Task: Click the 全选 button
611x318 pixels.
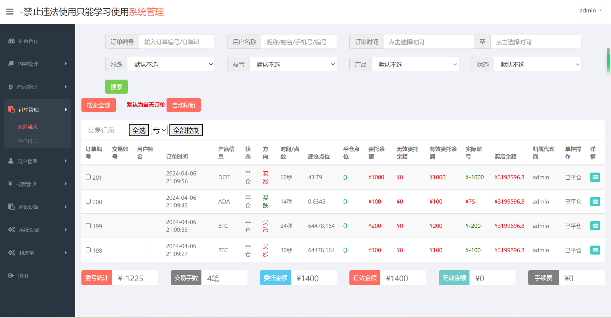Action: 139,130
